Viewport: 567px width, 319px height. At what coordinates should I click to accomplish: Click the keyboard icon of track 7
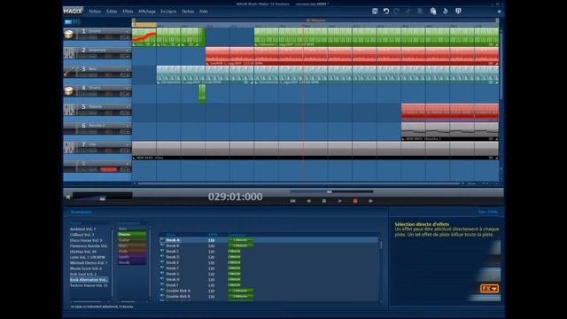pos(69,147)
